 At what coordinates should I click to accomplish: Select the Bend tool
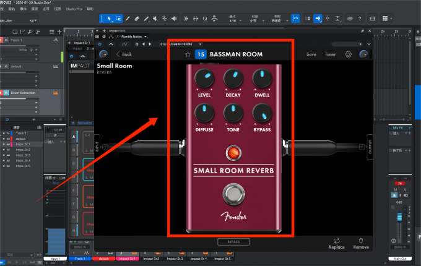(164, 19)
